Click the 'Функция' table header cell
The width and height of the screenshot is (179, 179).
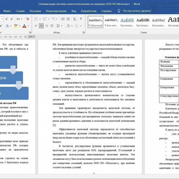tap(169, 62)
